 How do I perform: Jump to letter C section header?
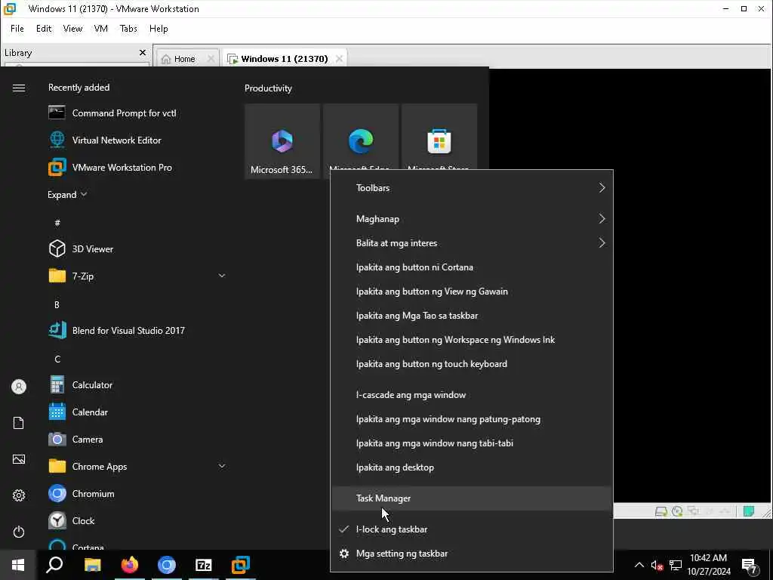[x=57, y=359]
